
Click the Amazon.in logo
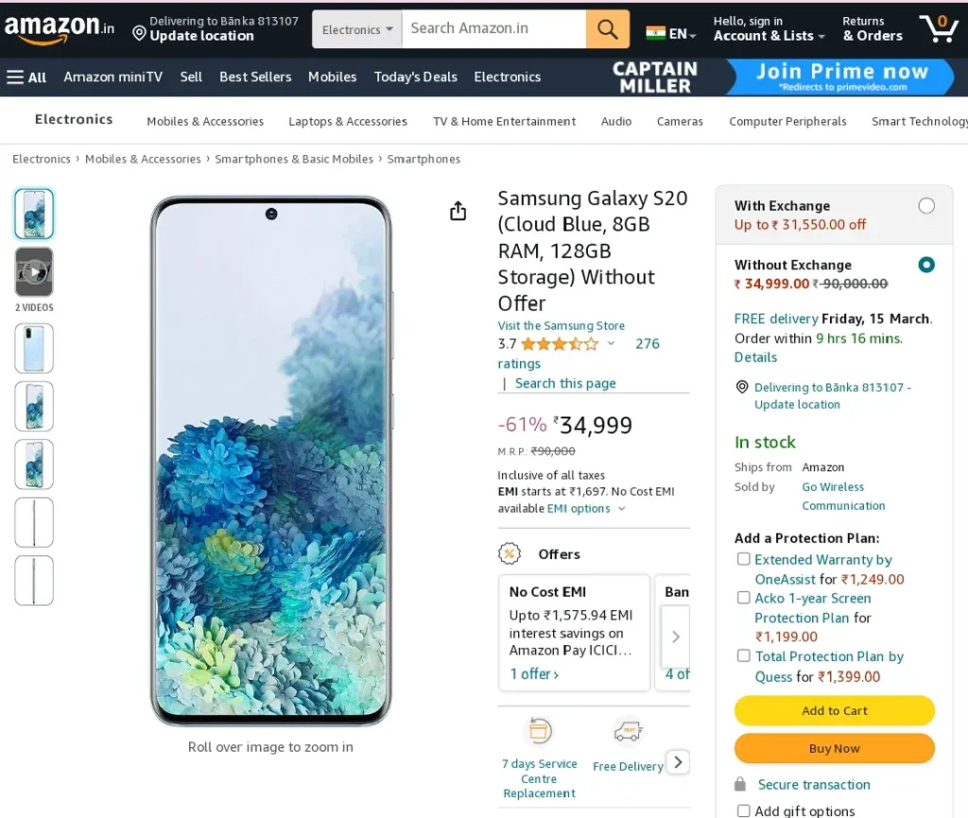coord(60,29)
